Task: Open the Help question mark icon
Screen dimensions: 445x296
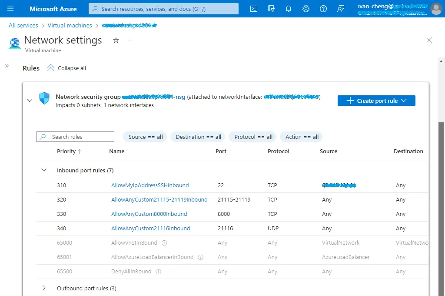Action: pos(323,9)
